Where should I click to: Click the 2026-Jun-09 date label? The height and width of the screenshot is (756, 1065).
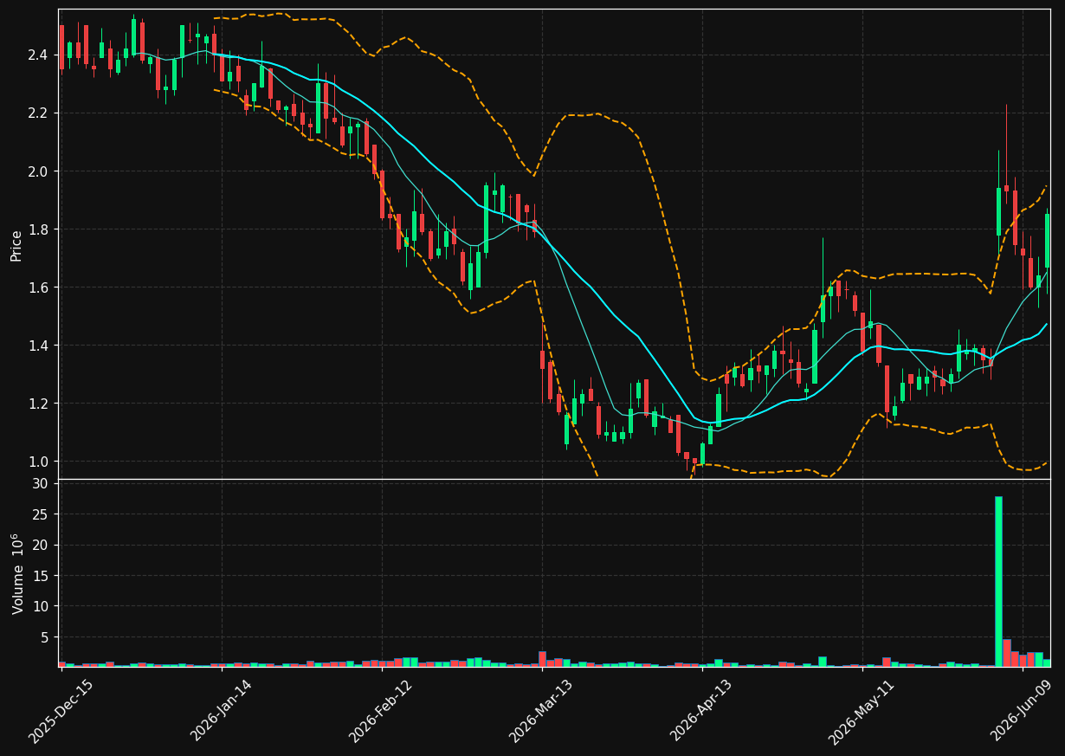coord(1022,712)
